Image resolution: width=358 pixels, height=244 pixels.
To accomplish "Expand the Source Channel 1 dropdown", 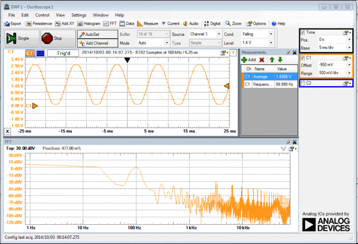I will pos(219,34).
